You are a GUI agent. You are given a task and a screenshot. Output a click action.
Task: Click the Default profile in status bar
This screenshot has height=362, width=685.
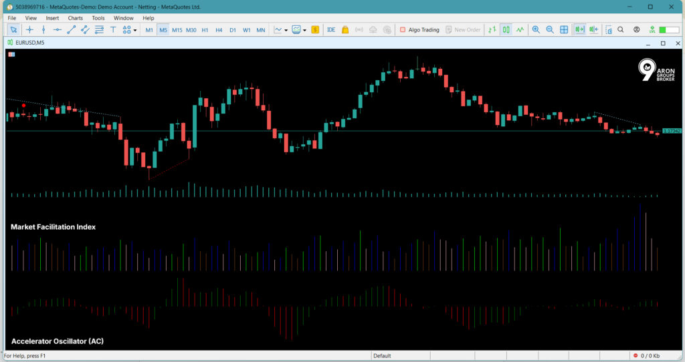coord(382,356)
